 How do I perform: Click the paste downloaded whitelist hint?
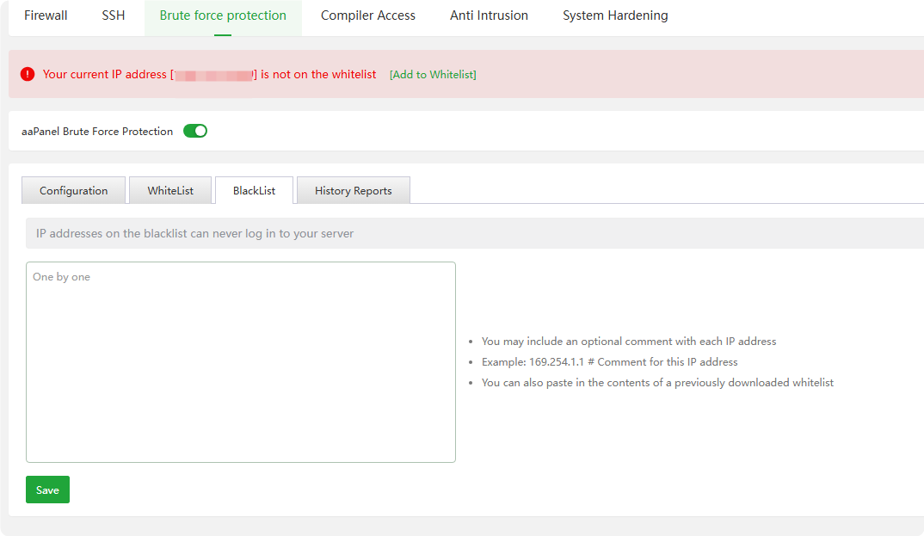click(657, 383)
